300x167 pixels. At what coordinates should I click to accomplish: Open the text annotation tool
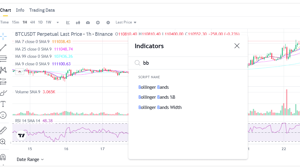point(3,104)
